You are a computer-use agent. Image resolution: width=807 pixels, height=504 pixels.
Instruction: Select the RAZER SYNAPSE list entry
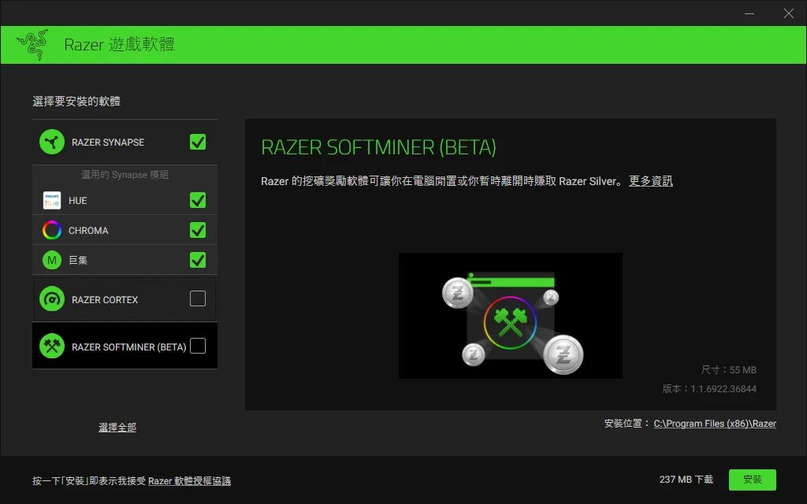pyautogui.click(x=125, y=142)
